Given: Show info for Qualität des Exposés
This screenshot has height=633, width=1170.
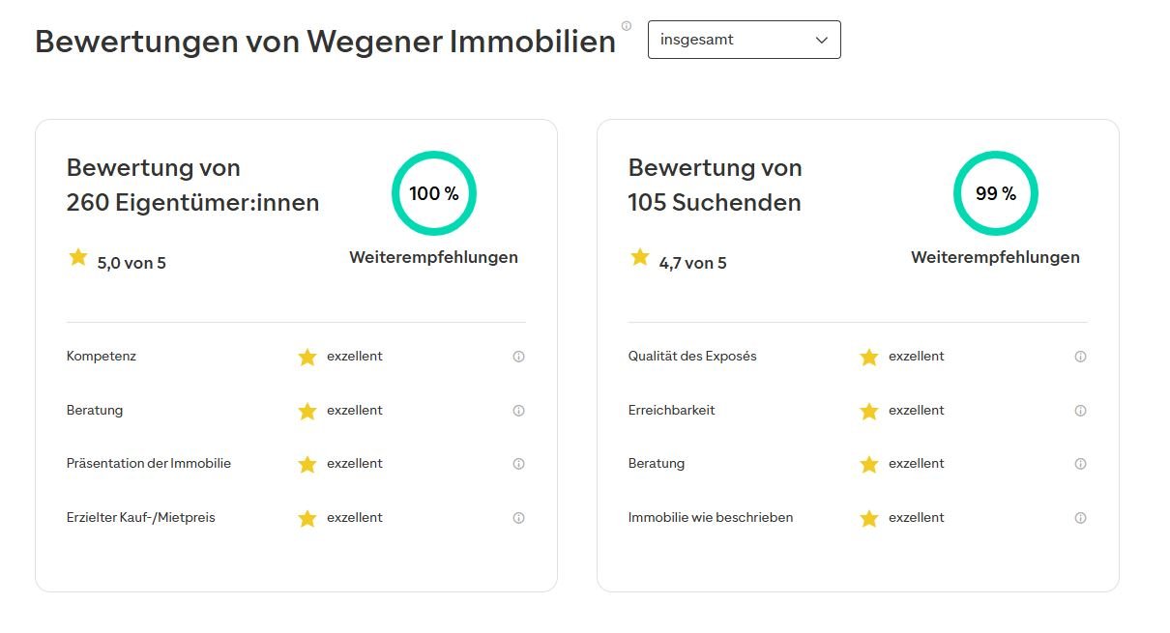Looking at the screenshot, I should (x=1080, y=357).
